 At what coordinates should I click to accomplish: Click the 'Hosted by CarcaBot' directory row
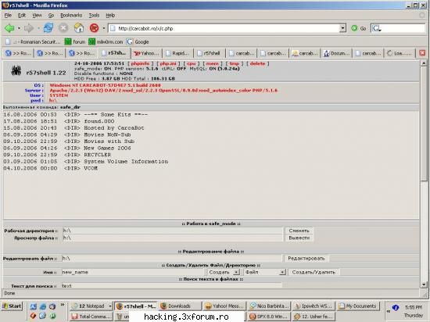(x=73, y=128)
